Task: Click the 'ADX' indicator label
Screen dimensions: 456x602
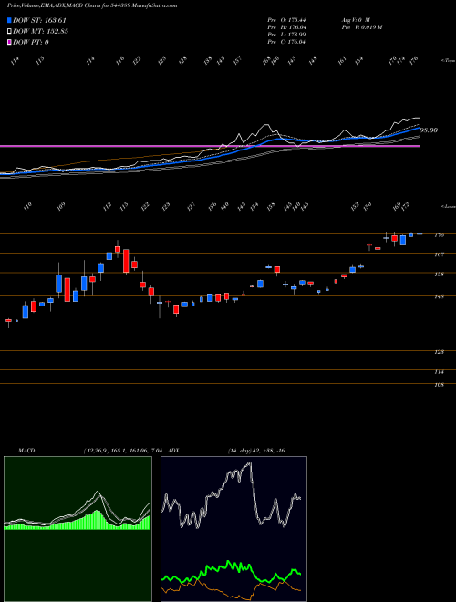Action: coord(174,451)
